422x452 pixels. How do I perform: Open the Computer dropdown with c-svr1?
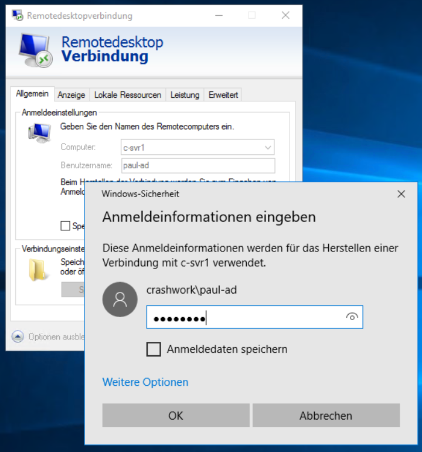point(198,147)
